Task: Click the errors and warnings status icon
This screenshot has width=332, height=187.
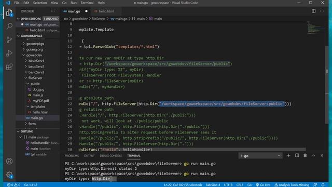Action: pyautogui.click(x=13, y=185)
